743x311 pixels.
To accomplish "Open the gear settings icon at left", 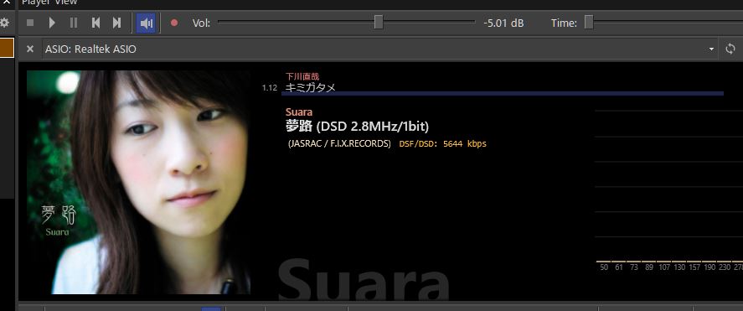I will click(5, 23).
